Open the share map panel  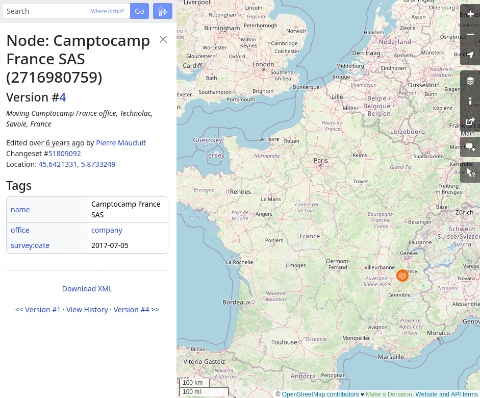click(x=470, y=121)
